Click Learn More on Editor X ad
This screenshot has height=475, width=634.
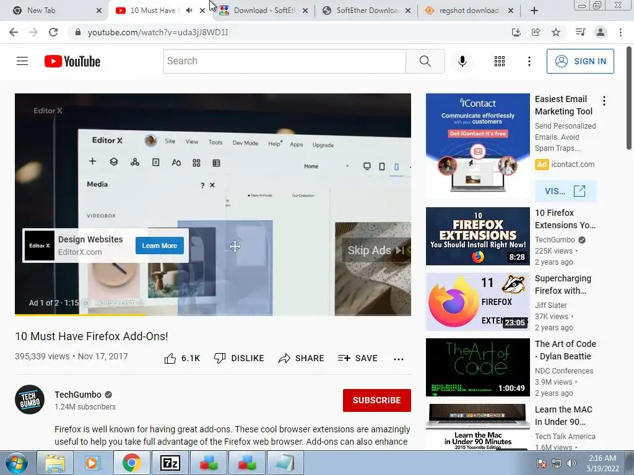tap(159, 246)
